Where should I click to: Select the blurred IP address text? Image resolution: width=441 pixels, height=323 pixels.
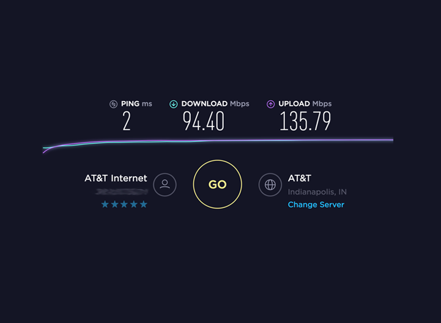pyautogui.click(x=122, y=192)
